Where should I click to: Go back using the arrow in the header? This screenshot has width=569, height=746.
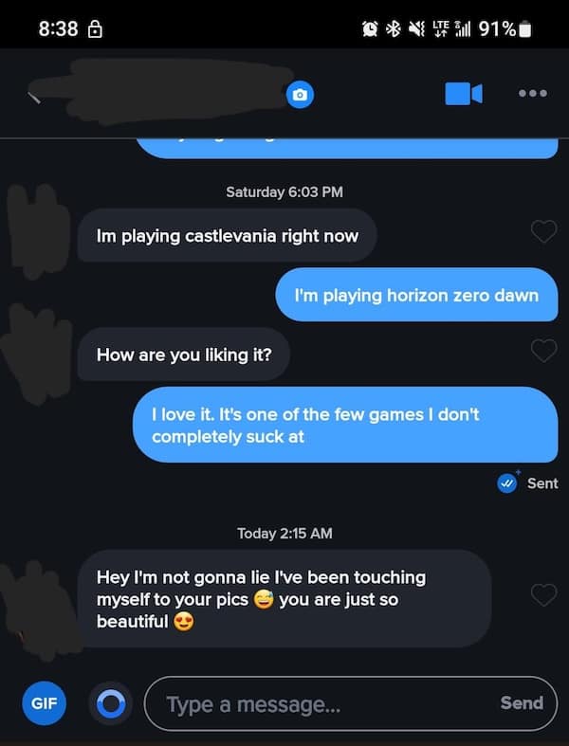[34, 98]
